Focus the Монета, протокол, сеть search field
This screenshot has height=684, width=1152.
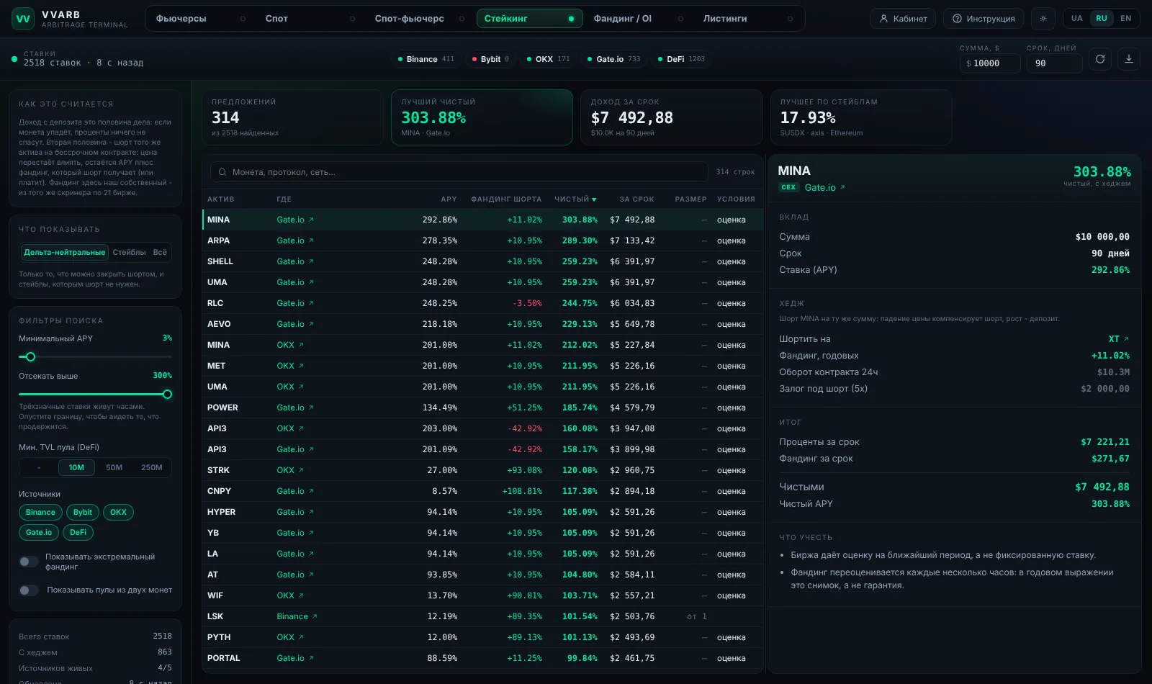459,172
